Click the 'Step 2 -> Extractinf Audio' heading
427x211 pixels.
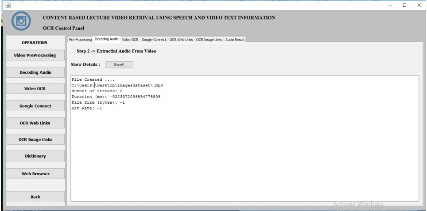116,51
